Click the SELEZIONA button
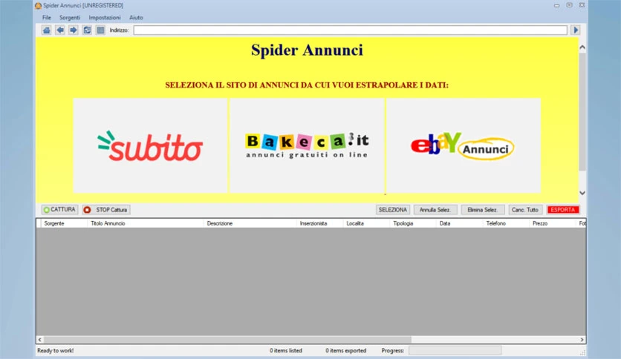Image resolution: width=621 pixels, height=359 pixels. (392, 210)
